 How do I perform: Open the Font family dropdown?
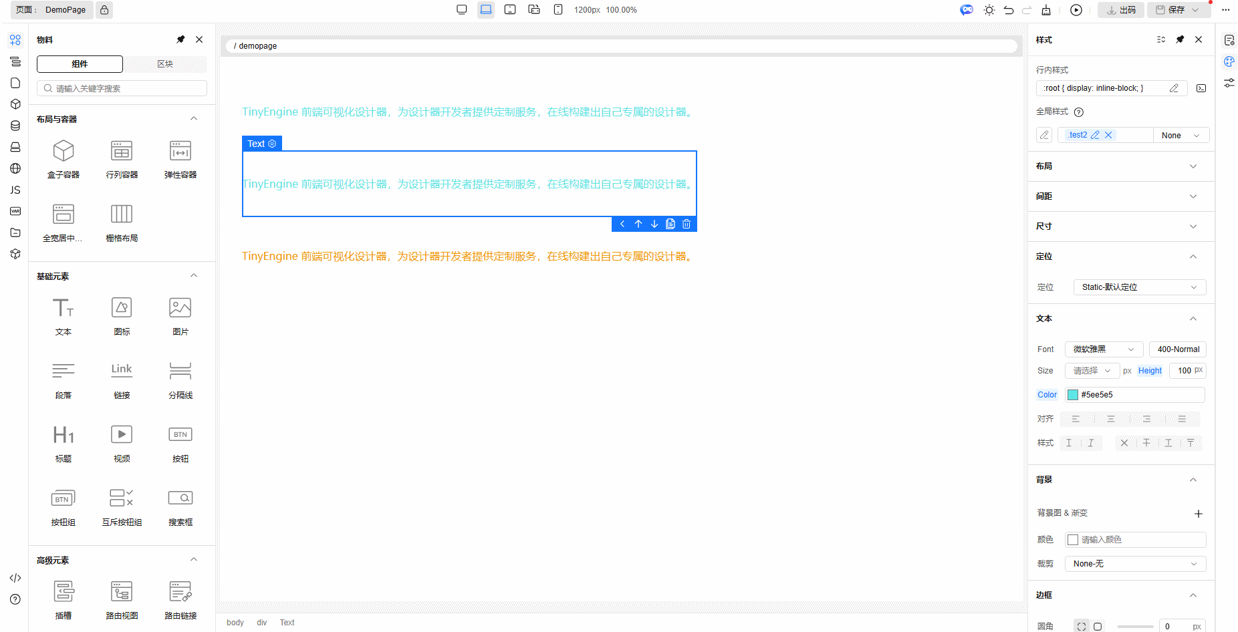1104,349
